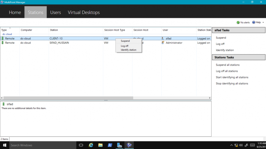Click Log off all stations

click(x=227, y=71)
